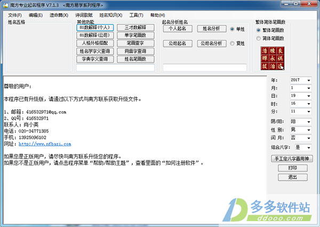Click 同音字查询 button
The width and height of the screenshot is (320, 227).
pyautogui.click(x=135, y=51)
